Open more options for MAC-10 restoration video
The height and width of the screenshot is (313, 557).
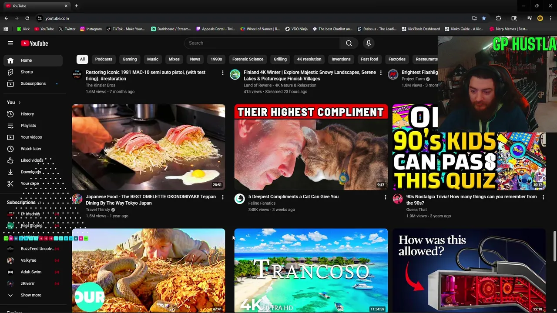pyautogui.click(x=223, y=73)
